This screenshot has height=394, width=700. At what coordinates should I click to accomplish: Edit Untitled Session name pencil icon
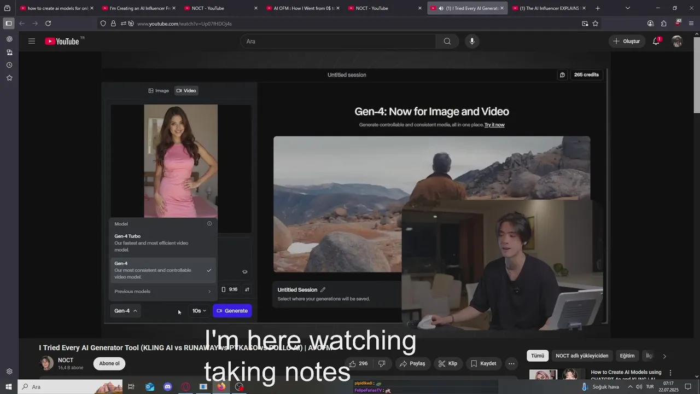coord(323,290)
